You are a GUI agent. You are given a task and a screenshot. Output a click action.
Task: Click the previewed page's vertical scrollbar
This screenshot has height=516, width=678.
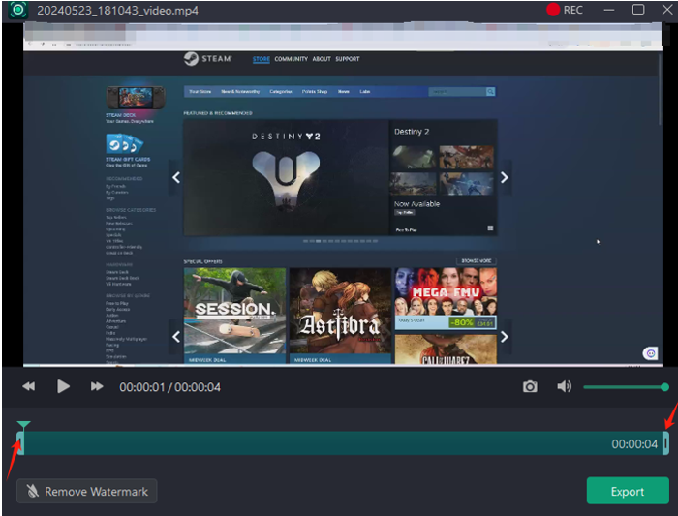[x=660, y=90]
